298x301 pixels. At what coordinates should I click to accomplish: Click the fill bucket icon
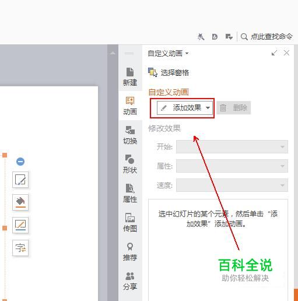coord(20,202)
